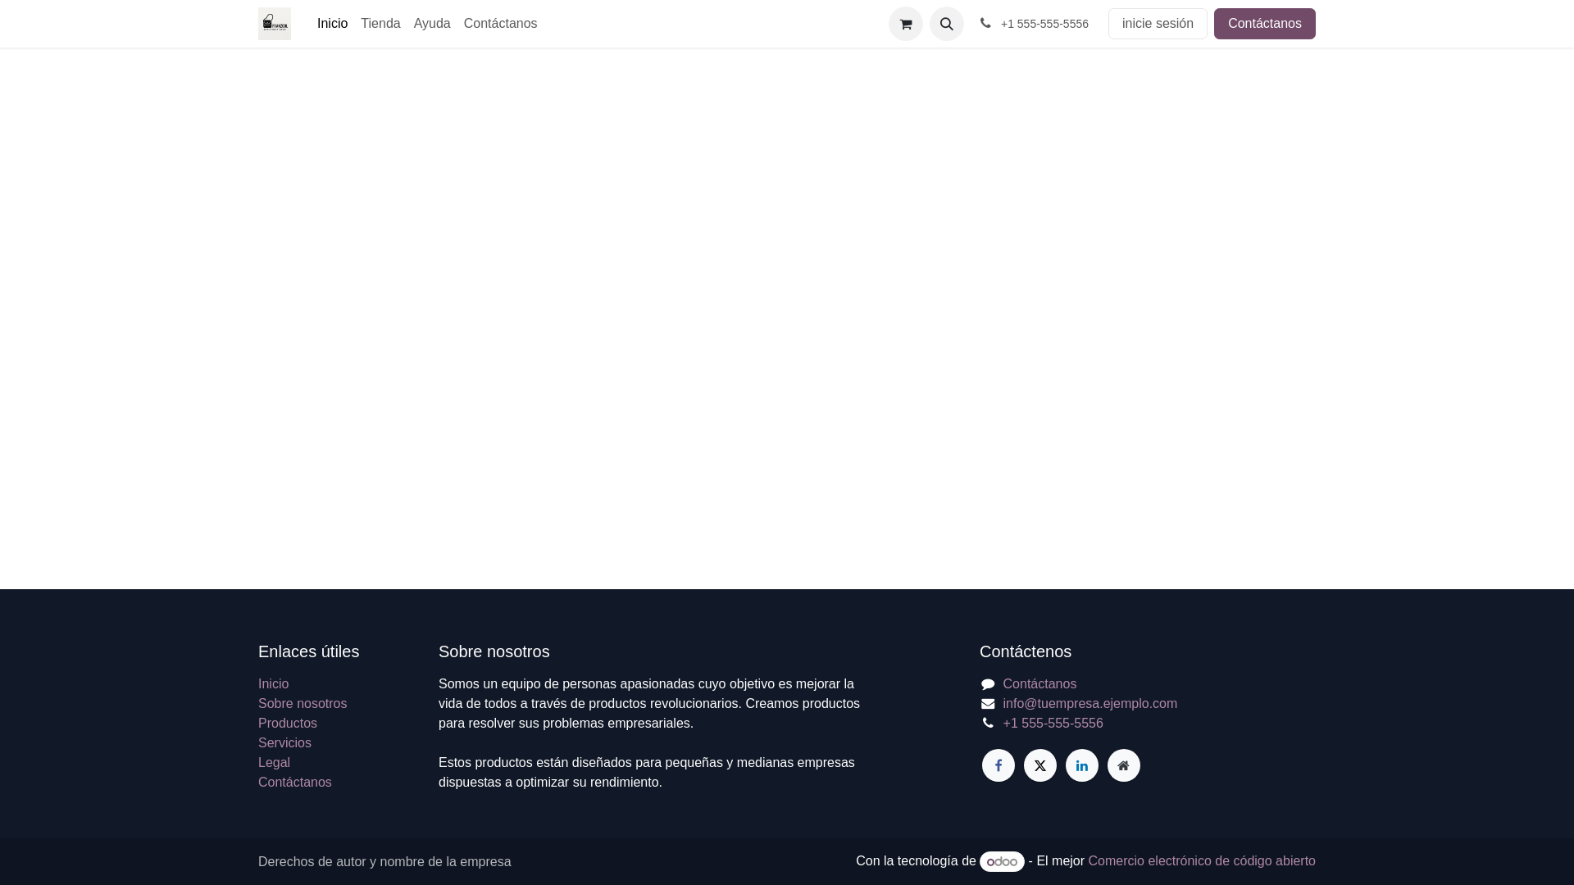
Task: Follow footer Legal link
Action: 274,762
